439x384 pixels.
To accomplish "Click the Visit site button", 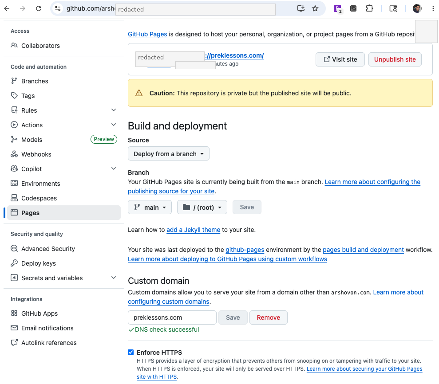I will pos(340,59).
